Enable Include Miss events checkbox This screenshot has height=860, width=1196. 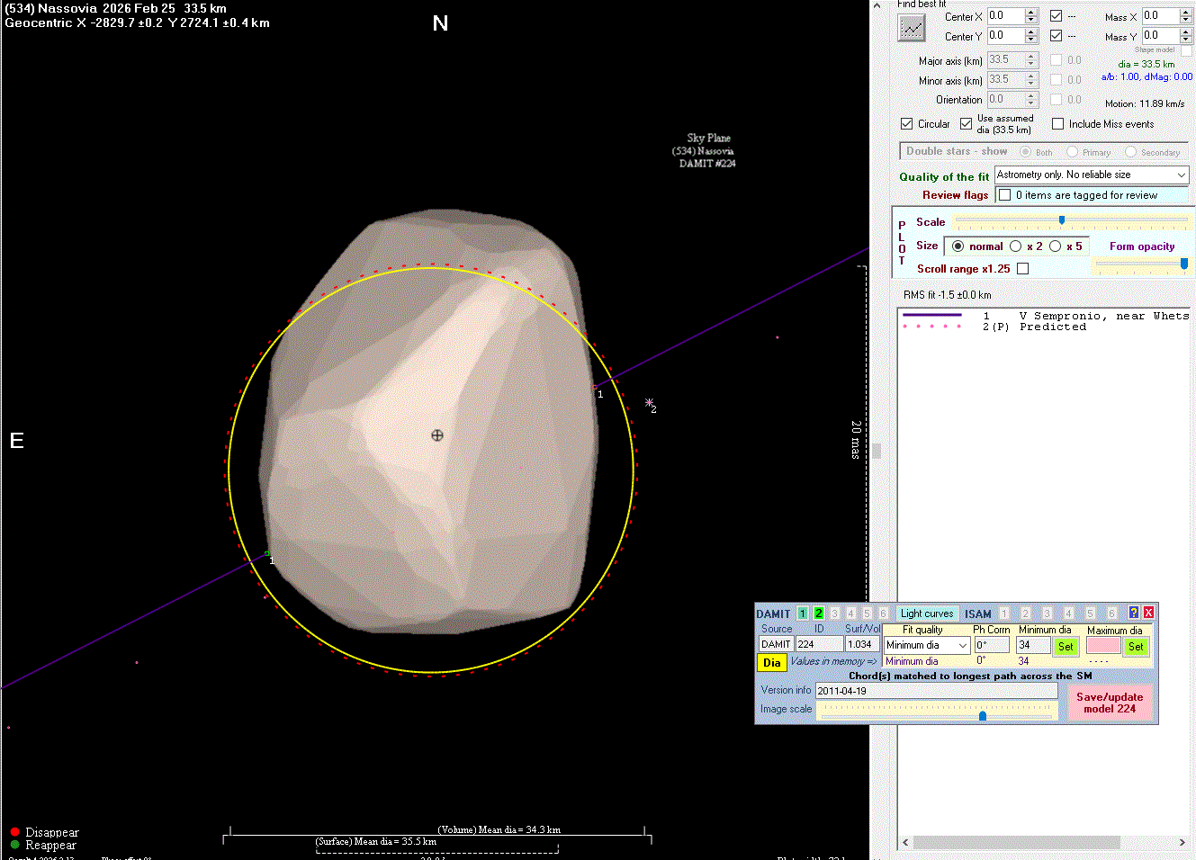1058,124
